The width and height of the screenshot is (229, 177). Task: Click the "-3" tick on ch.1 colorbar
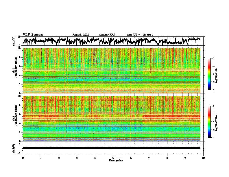(x=213, y=58)
